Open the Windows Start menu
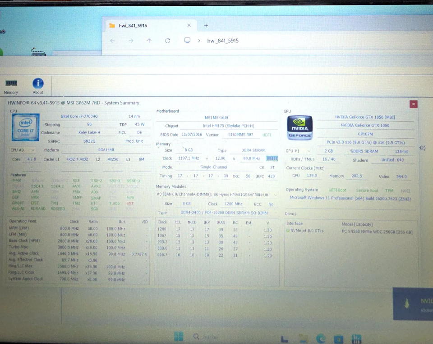Screen dimensions: 433x344 pyautogui.click(x=179, y=336)
